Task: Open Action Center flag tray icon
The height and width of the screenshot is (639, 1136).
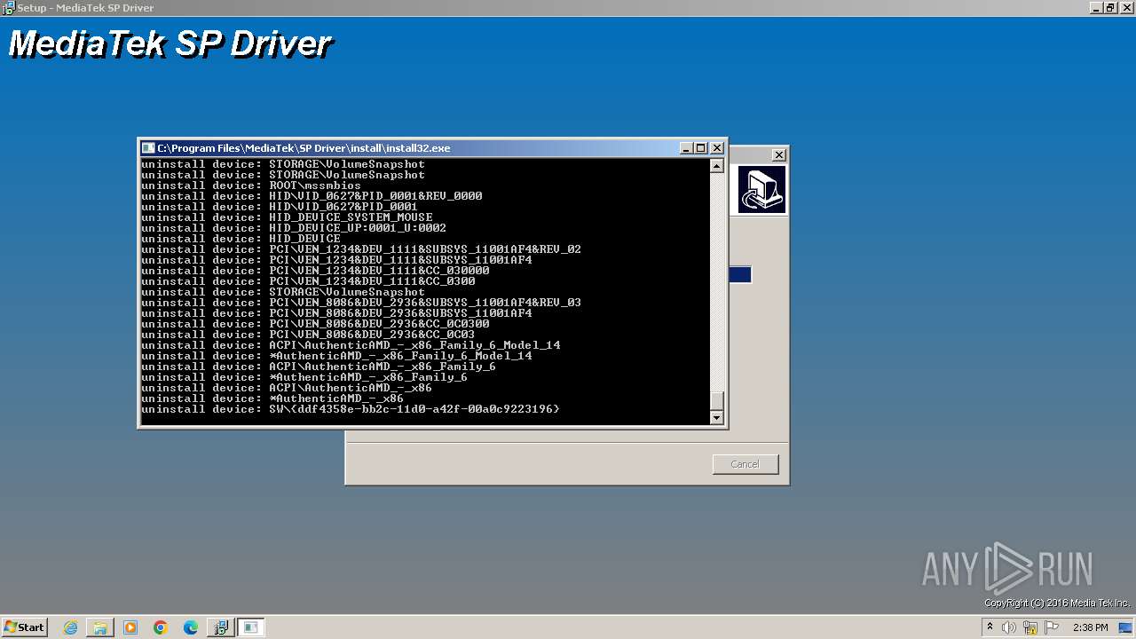Action: (x=1052, y=627)
